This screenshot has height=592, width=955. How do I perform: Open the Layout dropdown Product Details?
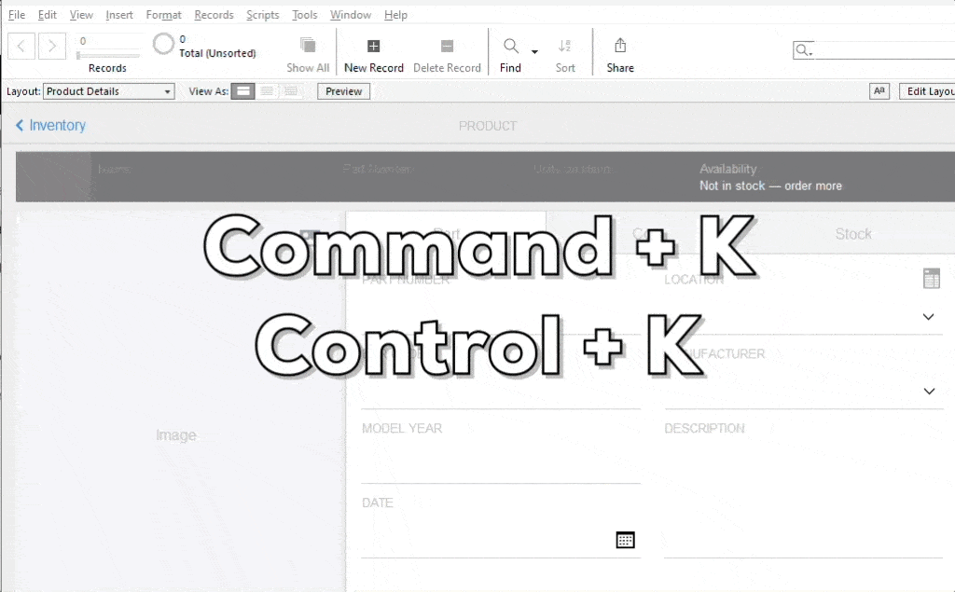coord(109,91)
